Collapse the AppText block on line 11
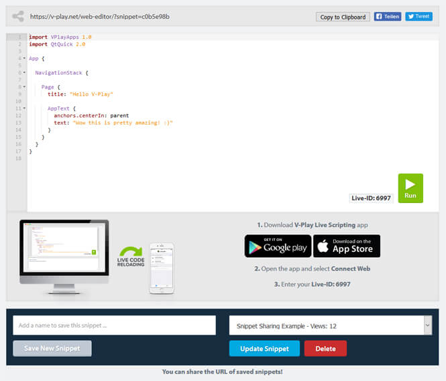Image resolution: width=446 pixels, height=381 pixels. click(24, 108)
